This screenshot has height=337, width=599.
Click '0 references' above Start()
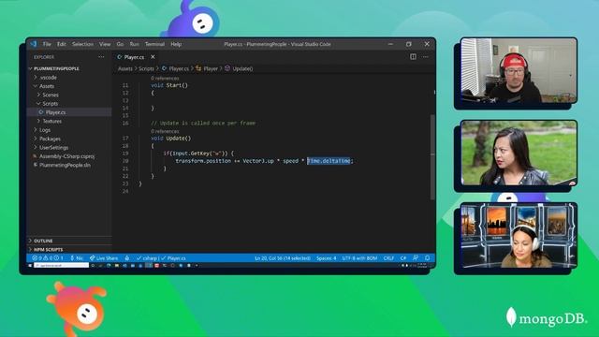click(165, 79)
